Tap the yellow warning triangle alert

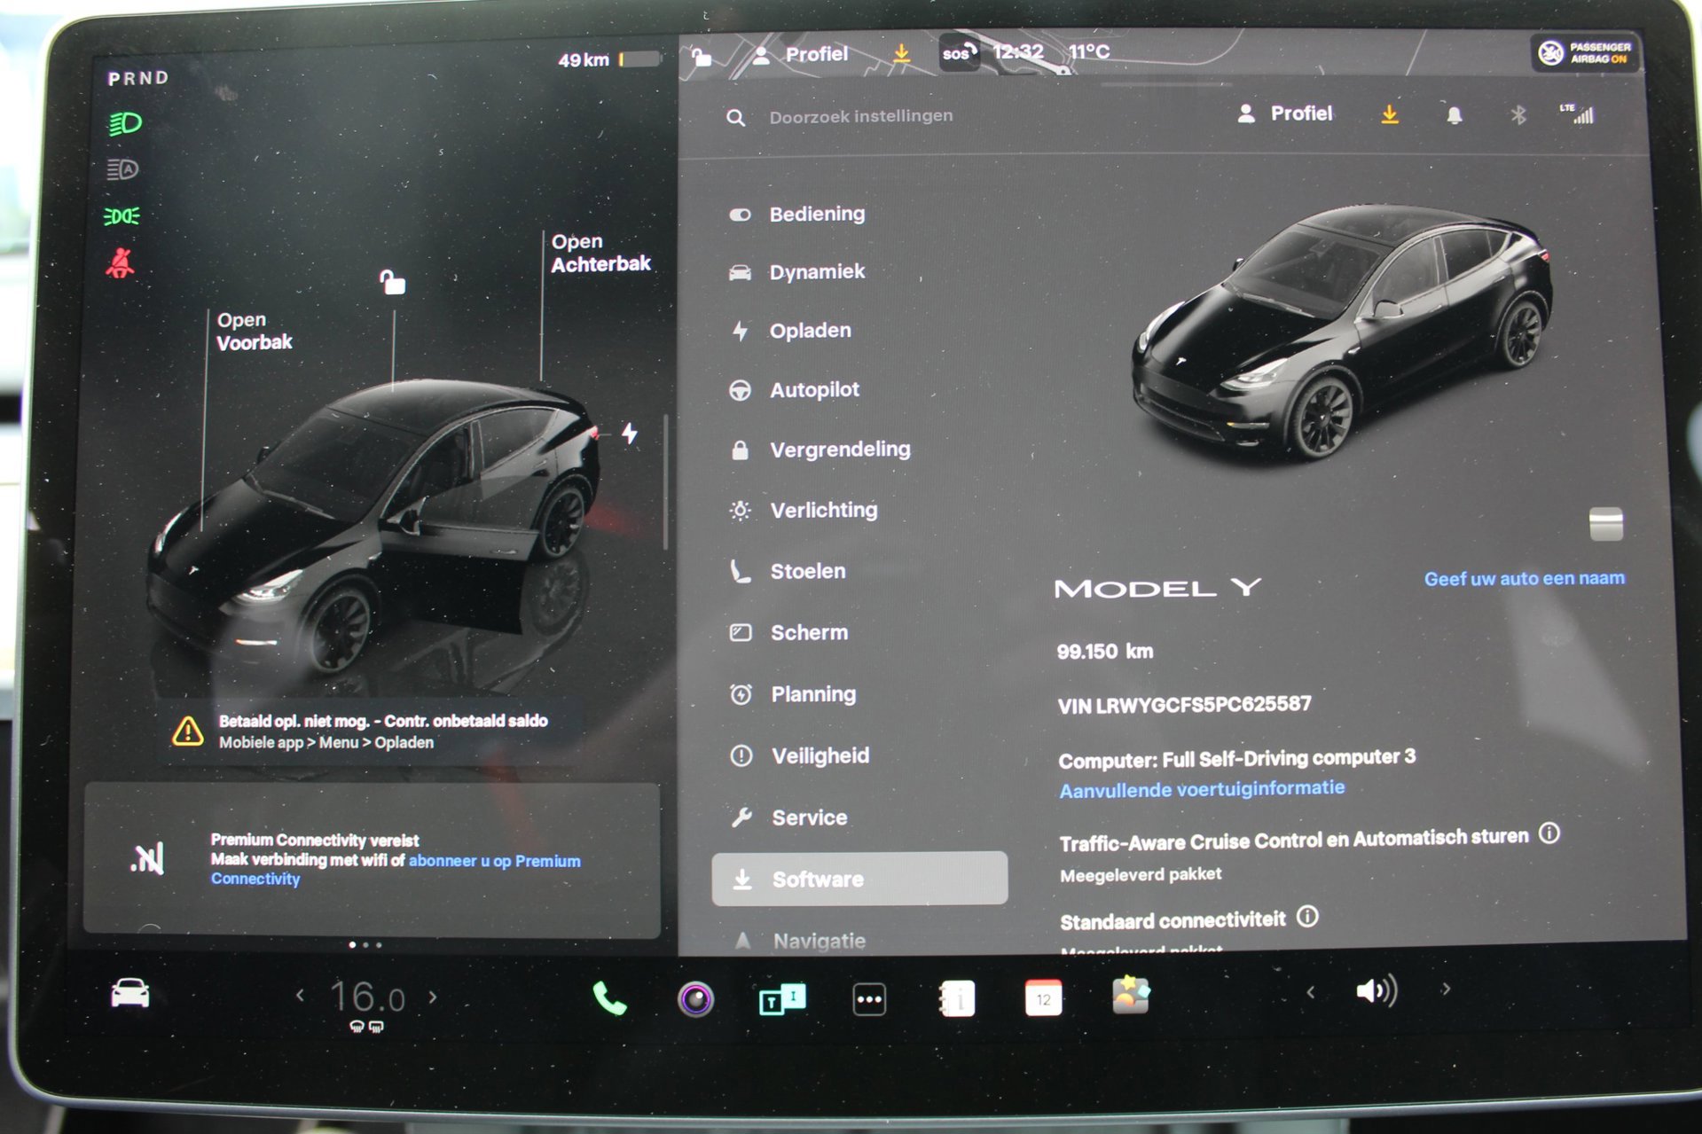coord(187,731)
